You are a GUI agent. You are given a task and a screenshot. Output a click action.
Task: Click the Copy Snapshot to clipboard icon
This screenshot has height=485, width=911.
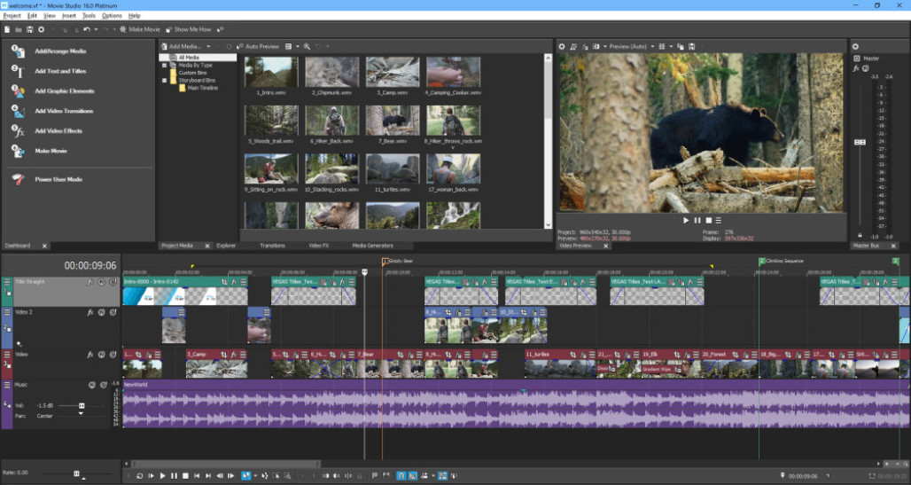681,46
